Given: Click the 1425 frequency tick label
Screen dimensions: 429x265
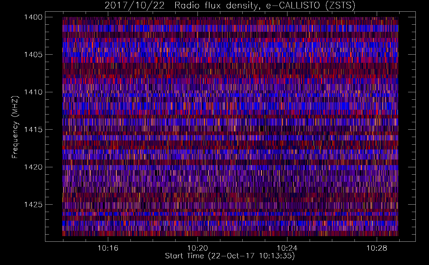Looking at the screenshot, I should [33, 205].
